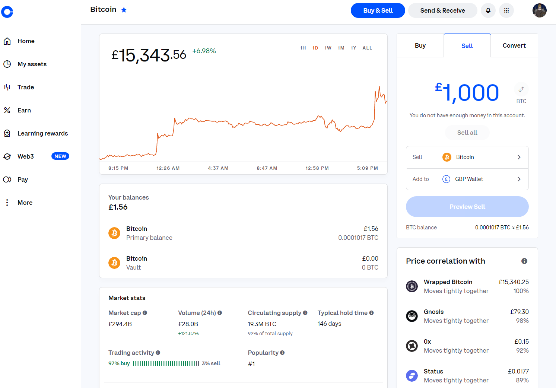Select the 1W chart range
Image resolution: width=556 pixels, height=388 pixels.
point(328,48)
